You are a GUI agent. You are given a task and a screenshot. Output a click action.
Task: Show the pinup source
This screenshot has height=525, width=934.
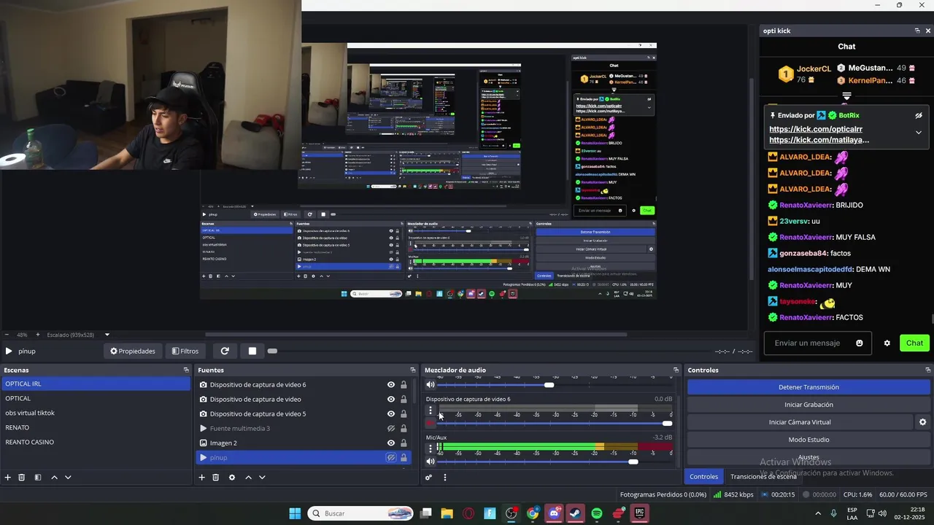(391, 458)
